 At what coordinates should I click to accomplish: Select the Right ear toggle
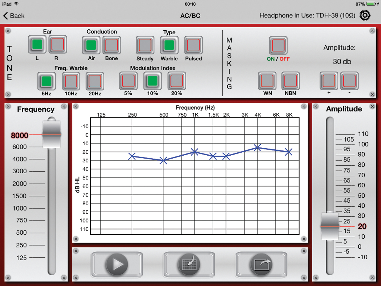pos(57,45)
